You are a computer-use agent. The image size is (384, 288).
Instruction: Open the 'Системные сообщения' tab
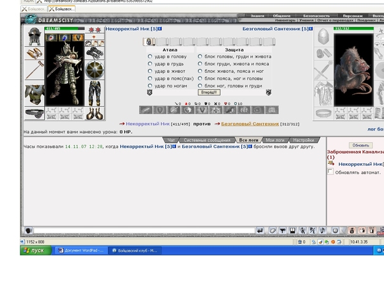(x=207, y=140)
